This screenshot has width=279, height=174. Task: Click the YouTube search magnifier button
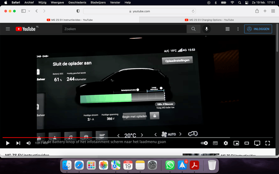tap(194, 29)
